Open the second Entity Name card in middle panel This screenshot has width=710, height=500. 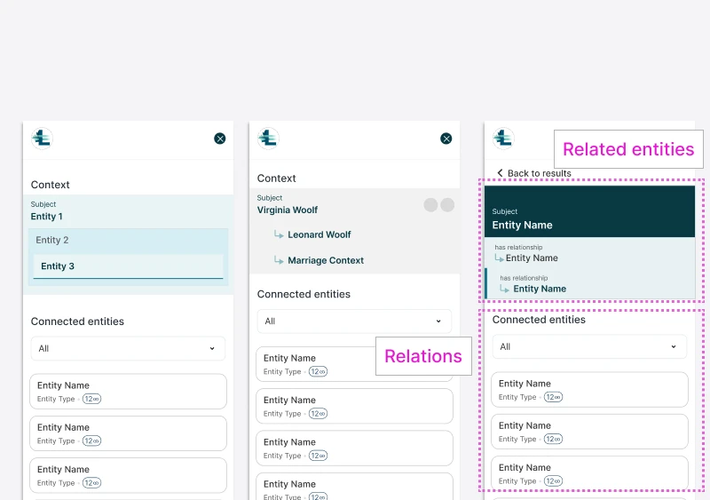click(354, 406)
